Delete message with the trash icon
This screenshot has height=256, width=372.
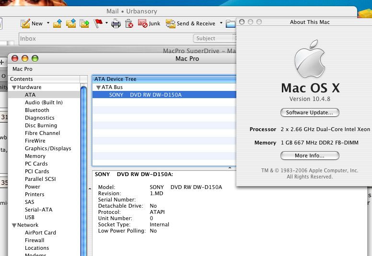click(x=129, y=23)
